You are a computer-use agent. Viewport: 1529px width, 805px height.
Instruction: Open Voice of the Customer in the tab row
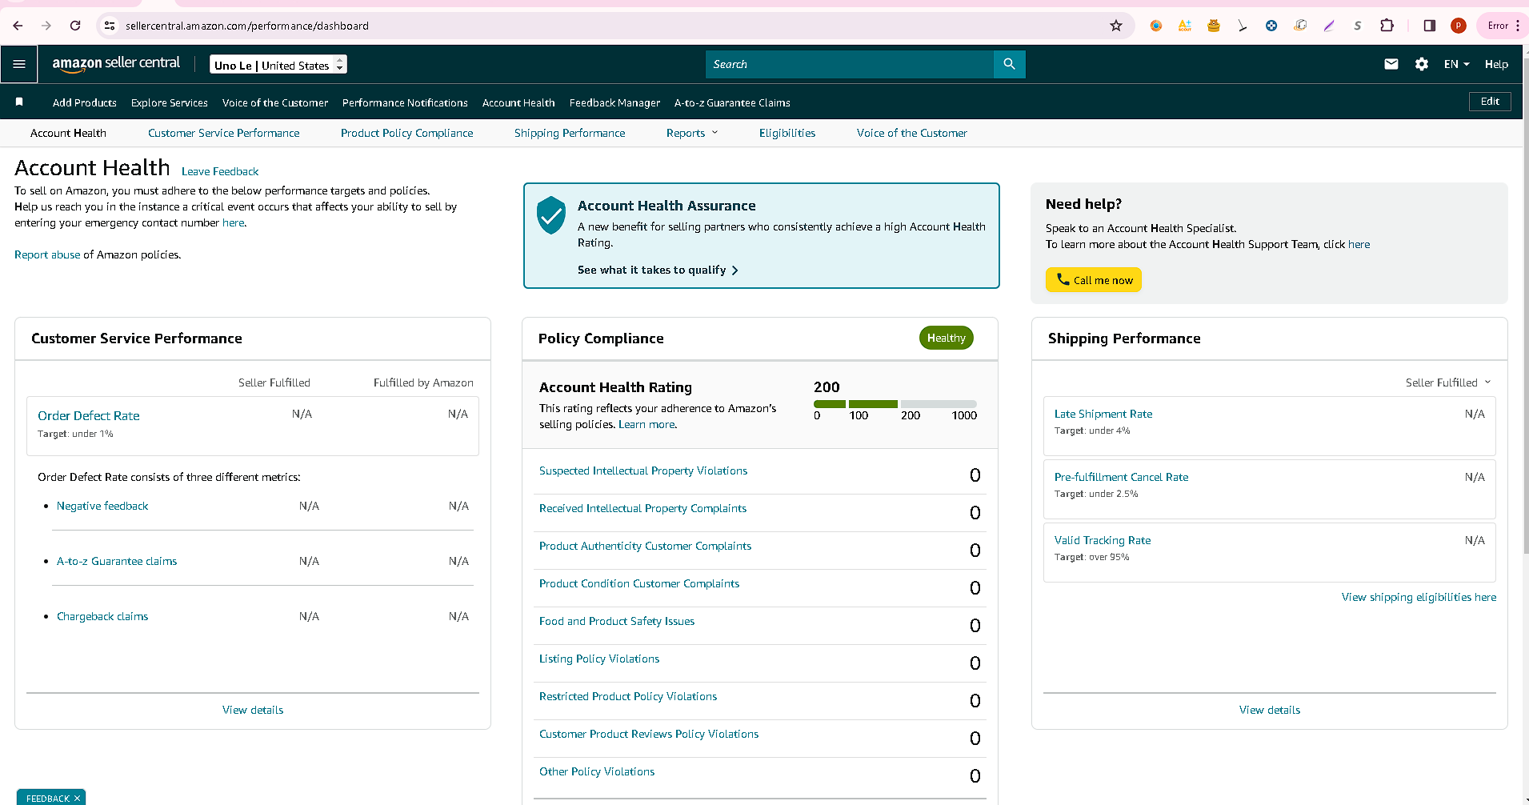(912, 133)
